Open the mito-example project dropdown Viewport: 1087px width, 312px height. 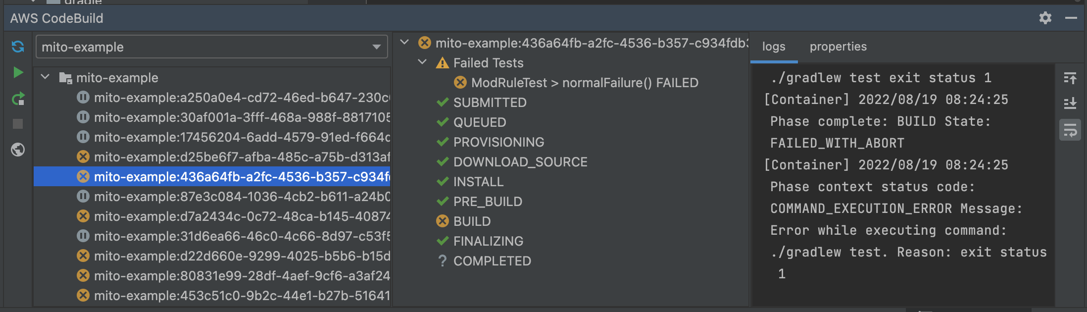click(x=212, y=47)
